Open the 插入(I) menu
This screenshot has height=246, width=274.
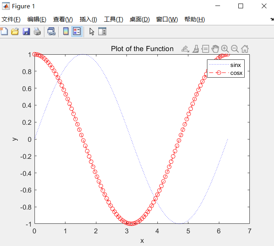pyautogui.click(x=88, y=19)
